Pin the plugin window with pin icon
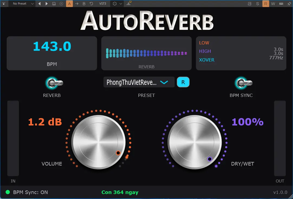 click(289, 4)
